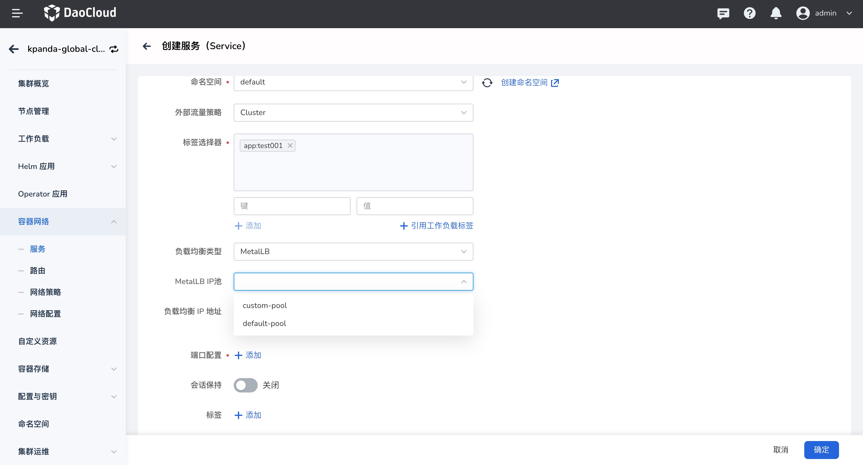This screenshot has width=863, height=465.
Task: Remove the app:test001 label tag
Action: pyautogui.click(x=290, y=145)
